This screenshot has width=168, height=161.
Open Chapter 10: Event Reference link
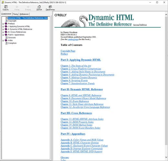coord(75,101)
